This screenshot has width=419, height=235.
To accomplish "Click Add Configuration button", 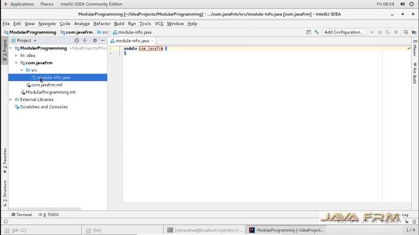I will point(344,32).
